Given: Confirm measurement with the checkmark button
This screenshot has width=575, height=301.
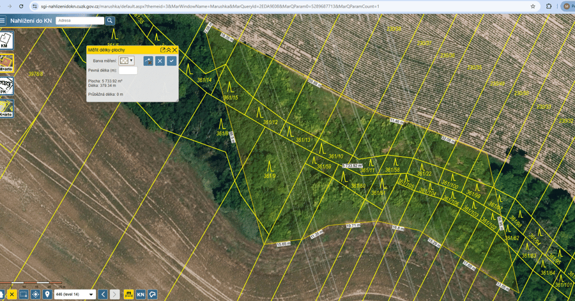Looking at the screenshot, I should (x=171, y=61).
